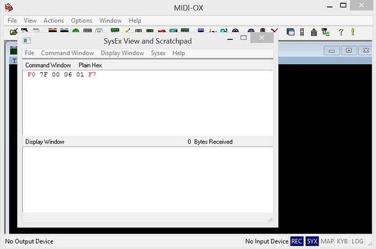Toggle the MAP status bar indicator
This screenshot has width=376, height=249.
327,241
